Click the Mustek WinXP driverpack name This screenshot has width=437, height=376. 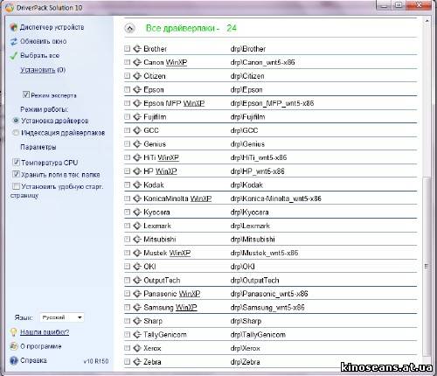point(167,253)
